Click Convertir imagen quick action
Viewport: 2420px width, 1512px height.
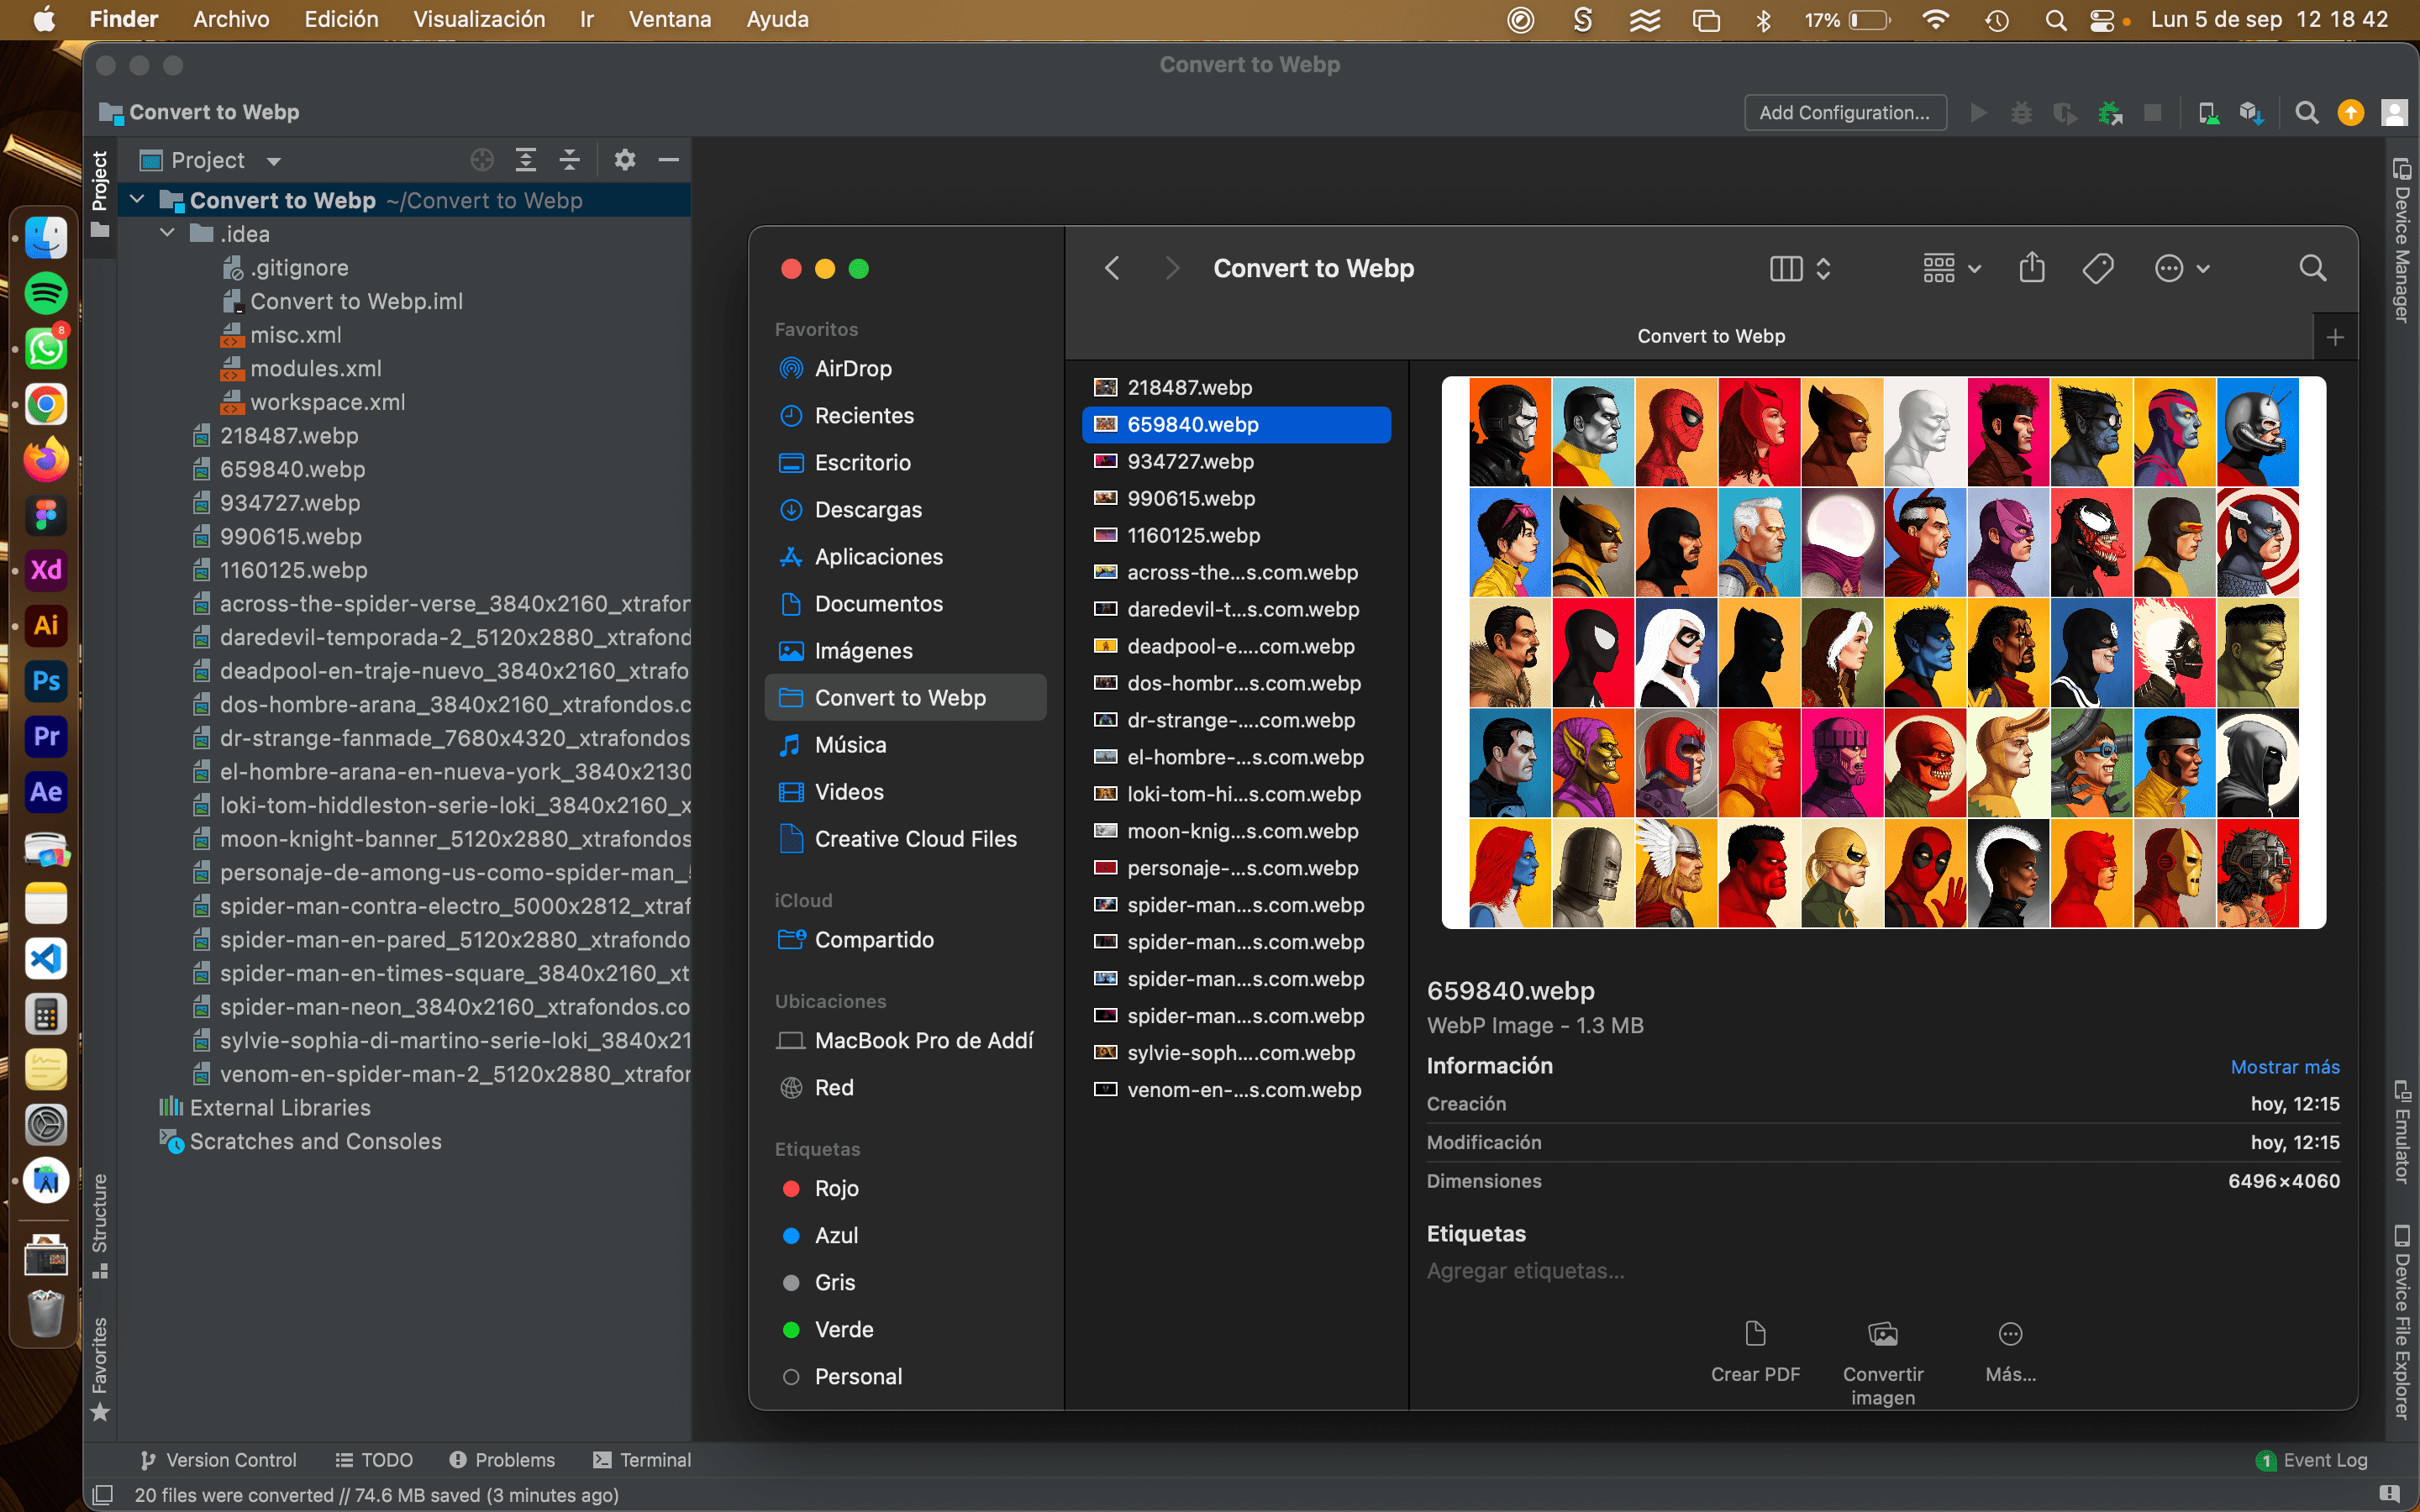click(x=1883, y=1363)
